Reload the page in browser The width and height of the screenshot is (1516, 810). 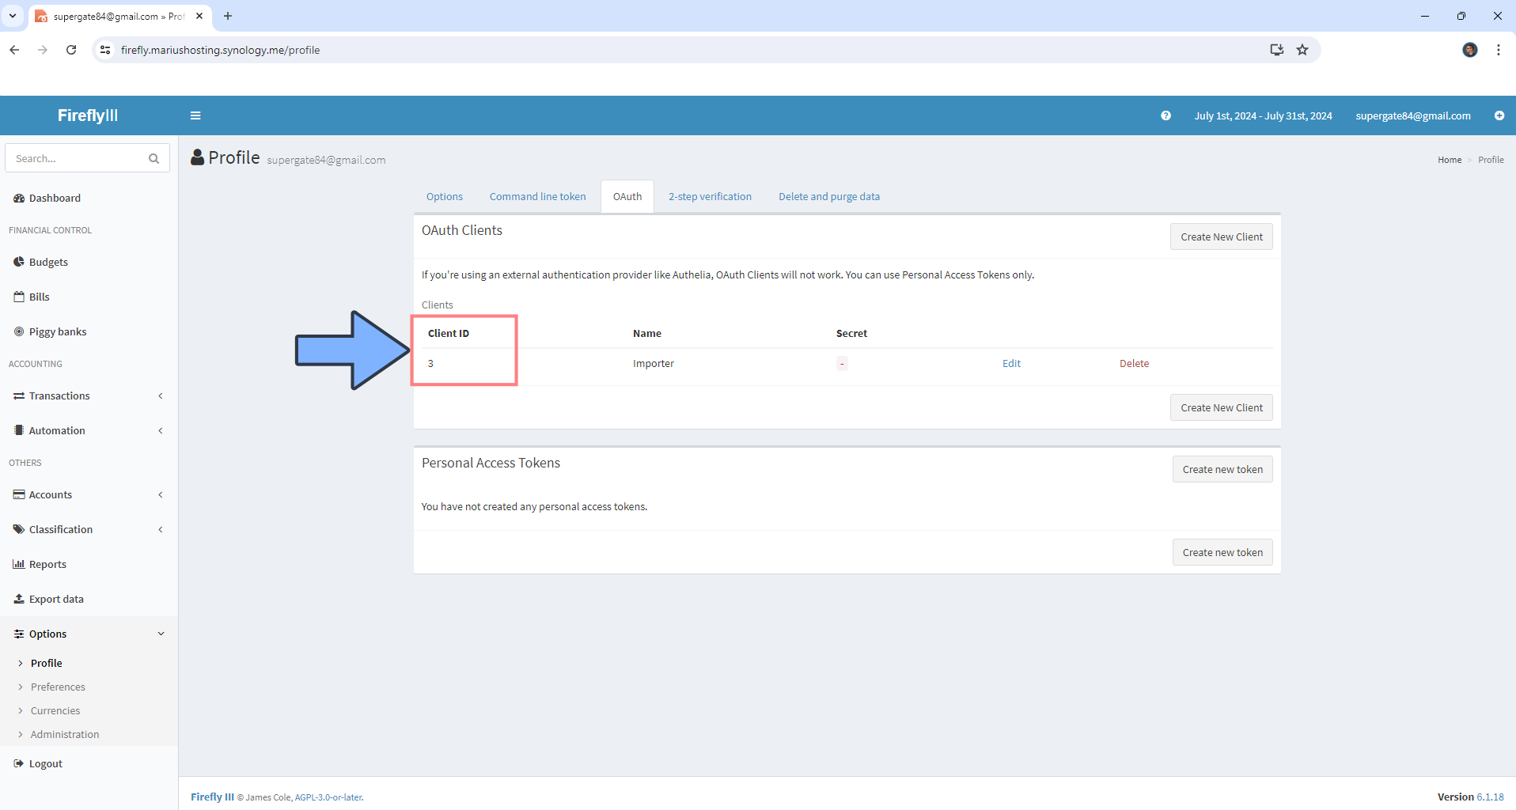click(71, 50)
